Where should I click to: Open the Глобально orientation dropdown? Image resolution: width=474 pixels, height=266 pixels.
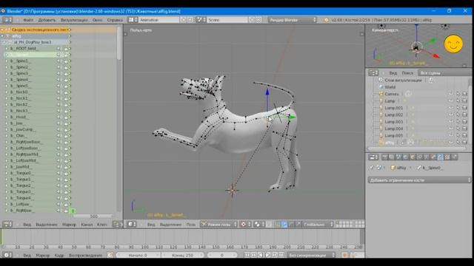click(318, 224)
